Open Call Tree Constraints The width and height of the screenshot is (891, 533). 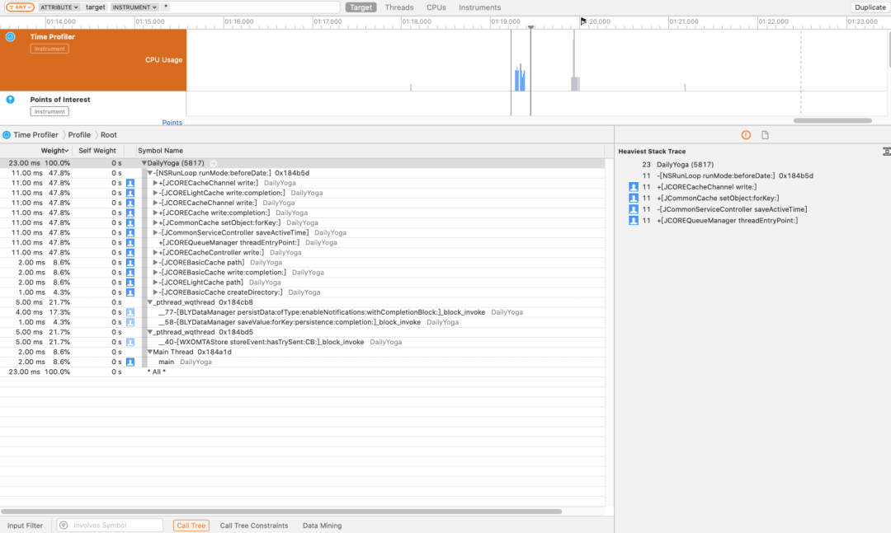click(254, 526)
